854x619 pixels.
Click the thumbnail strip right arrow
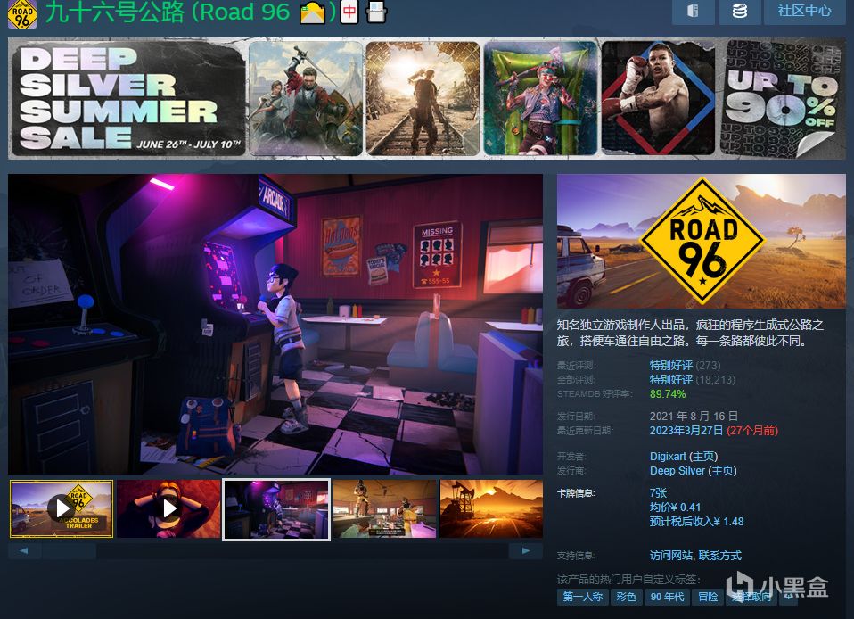(x=526, y=551)
